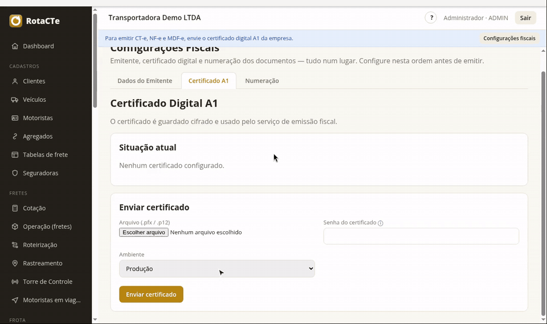The width and height of the screenshot is (547, 324).
Task: Open the Ambiente dropdown set to Produção
Action: click(x=217, y=269)
